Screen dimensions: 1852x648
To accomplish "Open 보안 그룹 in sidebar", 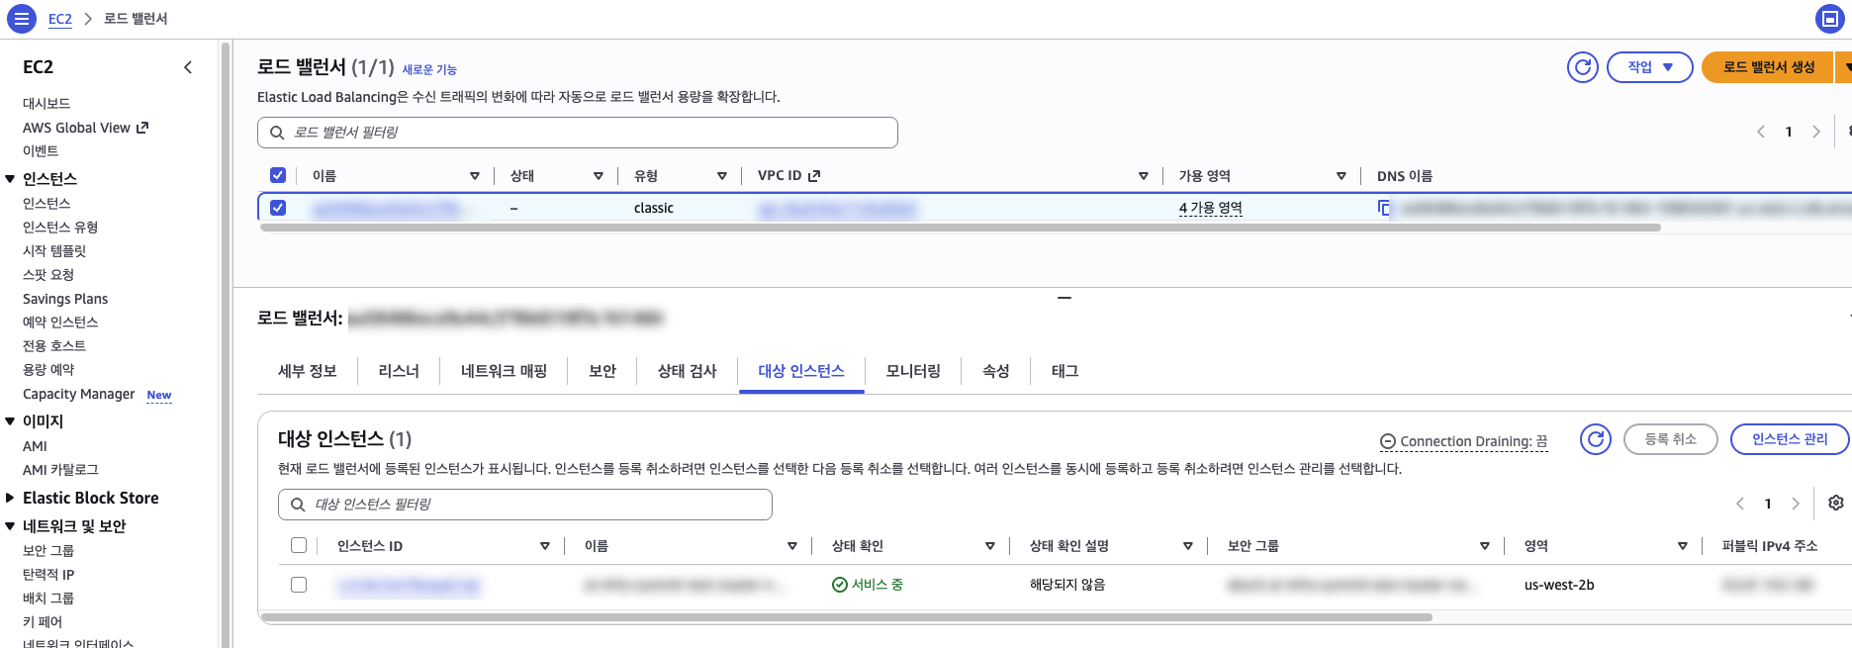I will coord(48,551).
